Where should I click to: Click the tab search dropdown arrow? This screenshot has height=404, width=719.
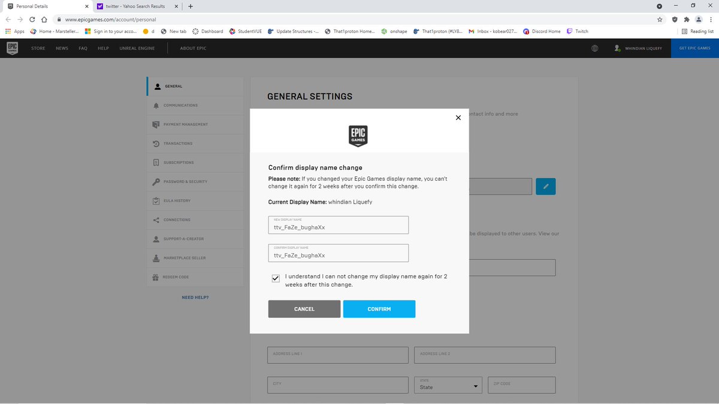(x=660, y=6)
